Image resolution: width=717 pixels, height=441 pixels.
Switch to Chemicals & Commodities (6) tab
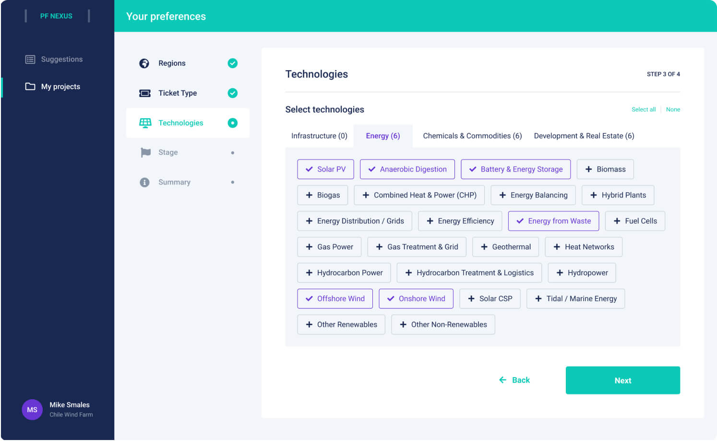point(472,136)
